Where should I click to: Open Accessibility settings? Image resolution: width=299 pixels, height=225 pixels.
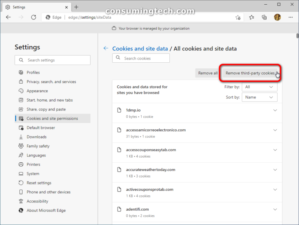tap(53, 201)
